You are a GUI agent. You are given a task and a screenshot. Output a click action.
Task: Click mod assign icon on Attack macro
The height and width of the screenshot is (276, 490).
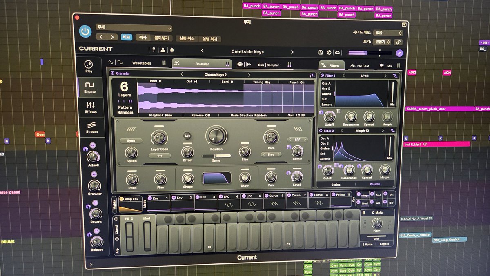tap(92, 145)
